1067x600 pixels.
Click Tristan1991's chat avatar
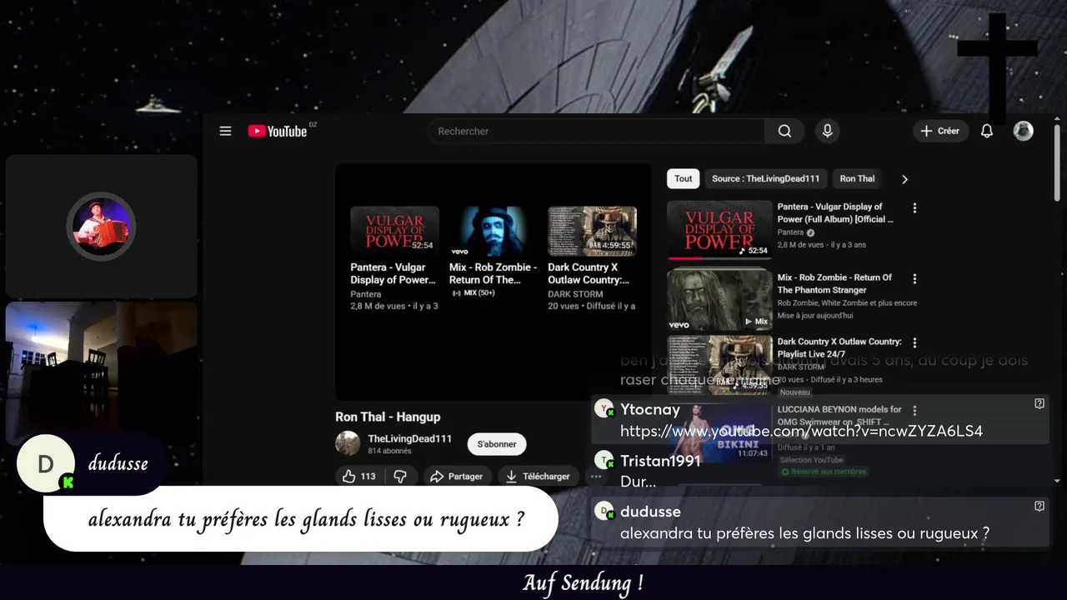click(604, 461)
